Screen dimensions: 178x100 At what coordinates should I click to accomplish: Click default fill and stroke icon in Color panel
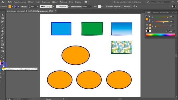146,16
